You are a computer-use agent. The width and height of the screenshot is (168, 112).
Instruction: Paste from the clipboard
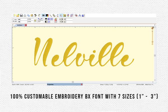tap(32, 16)
